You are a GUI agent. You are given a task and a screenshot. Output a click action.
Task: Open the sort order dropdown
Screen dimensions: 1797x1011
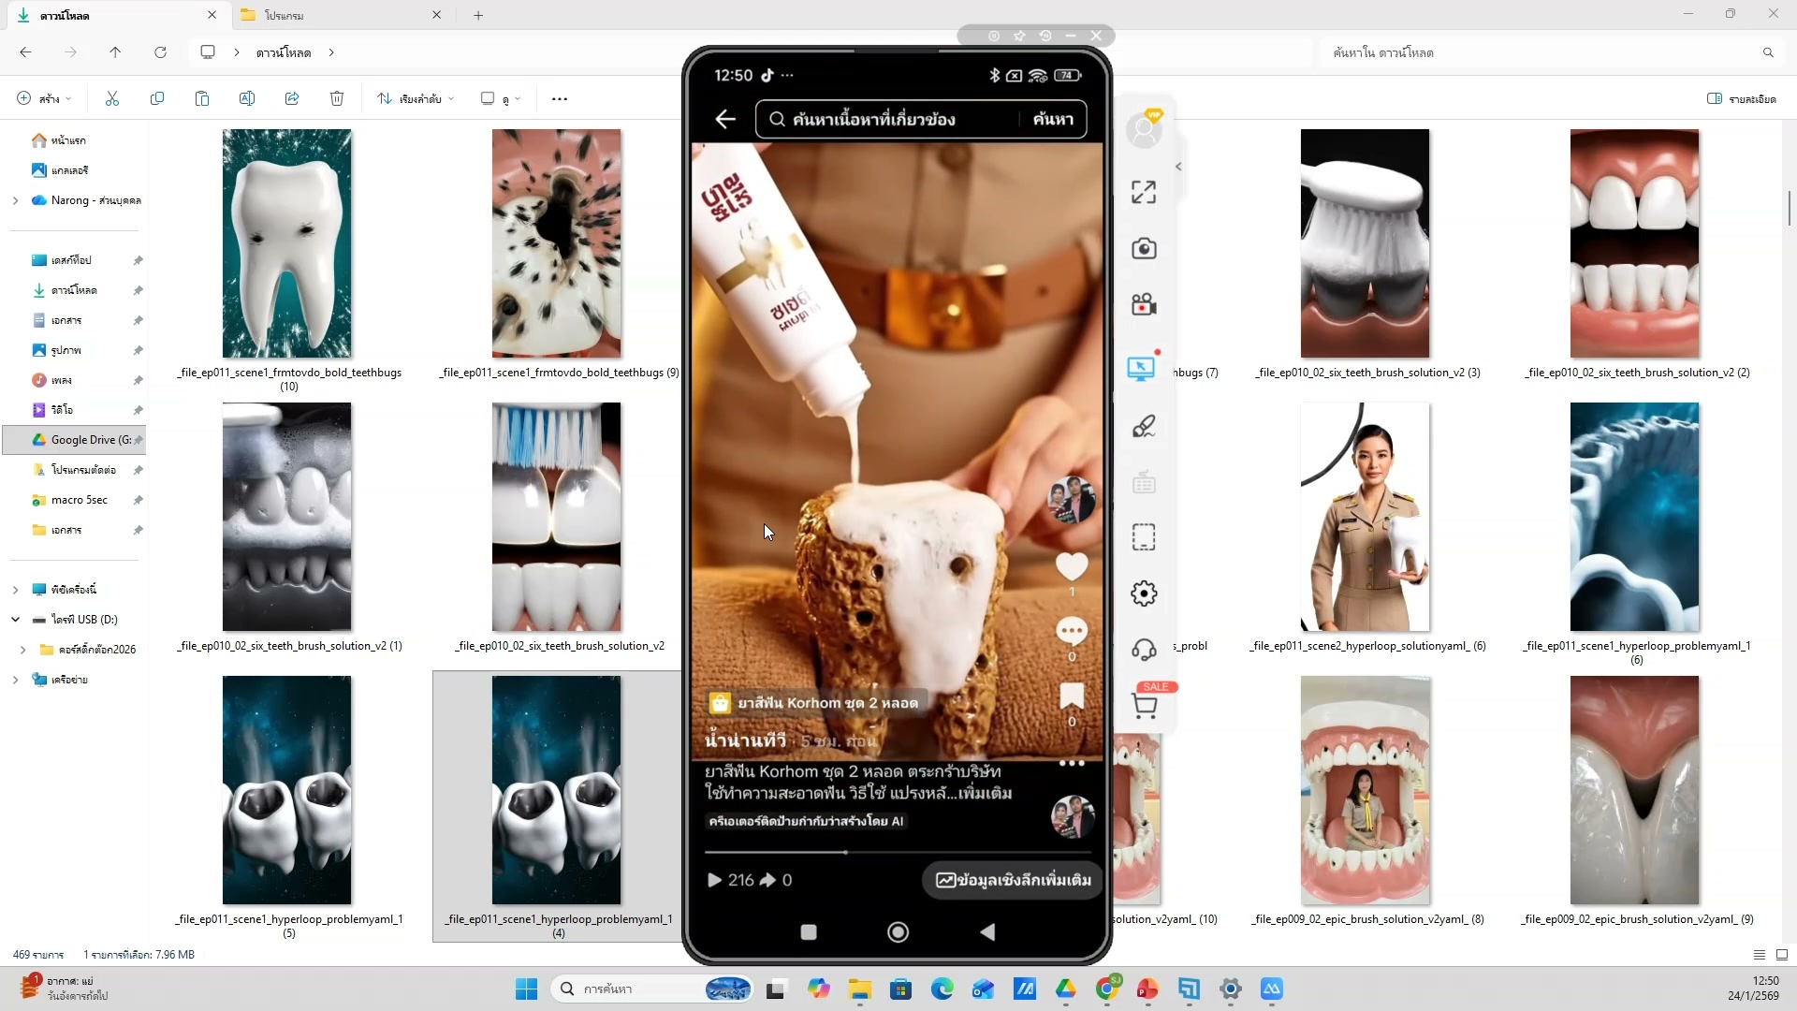(x=416, y=98)
